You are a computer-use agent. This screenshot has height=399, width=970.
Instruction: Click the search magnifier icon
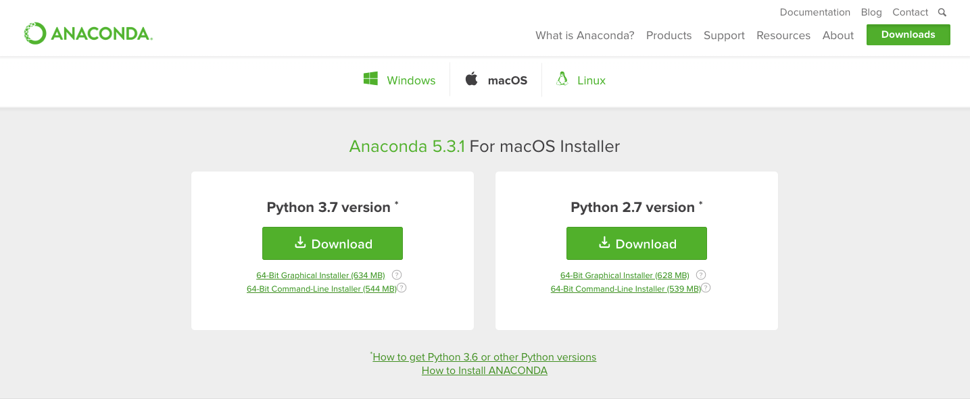pos(942,12)
